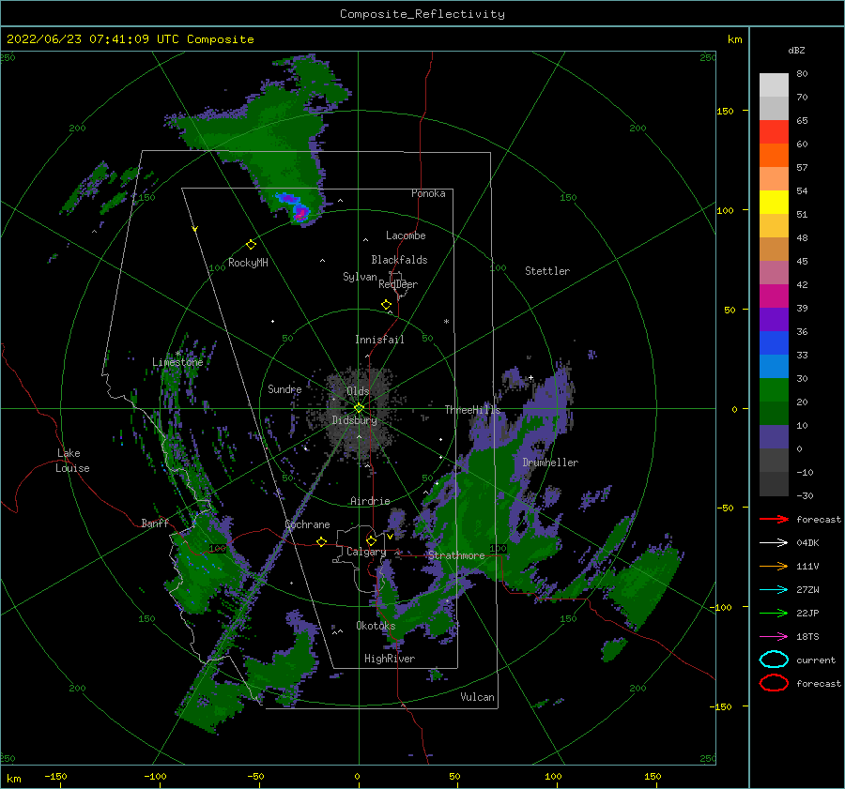Click the Lake Louise label

tap(72, 461)
